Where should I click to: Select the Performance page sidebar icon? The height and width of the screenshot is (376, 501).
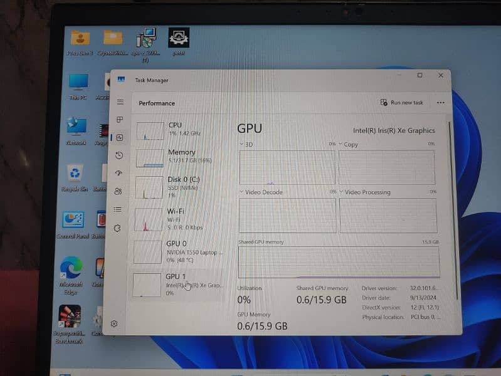click(120, 138)
